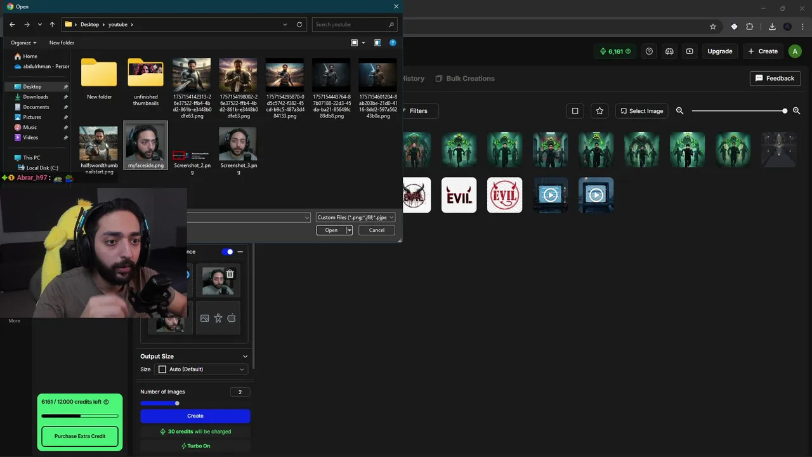Open the Discord icon in header
This screenshot has width=812, height=457.
click(x=669, y=51)
